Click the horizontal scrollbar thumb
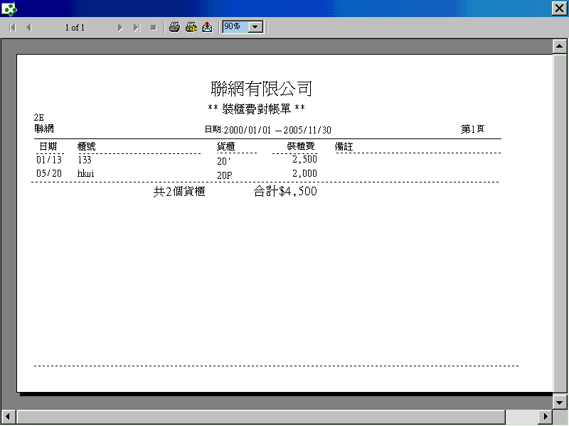Viewport: 569px width, 426px height. tap(261, 417)
